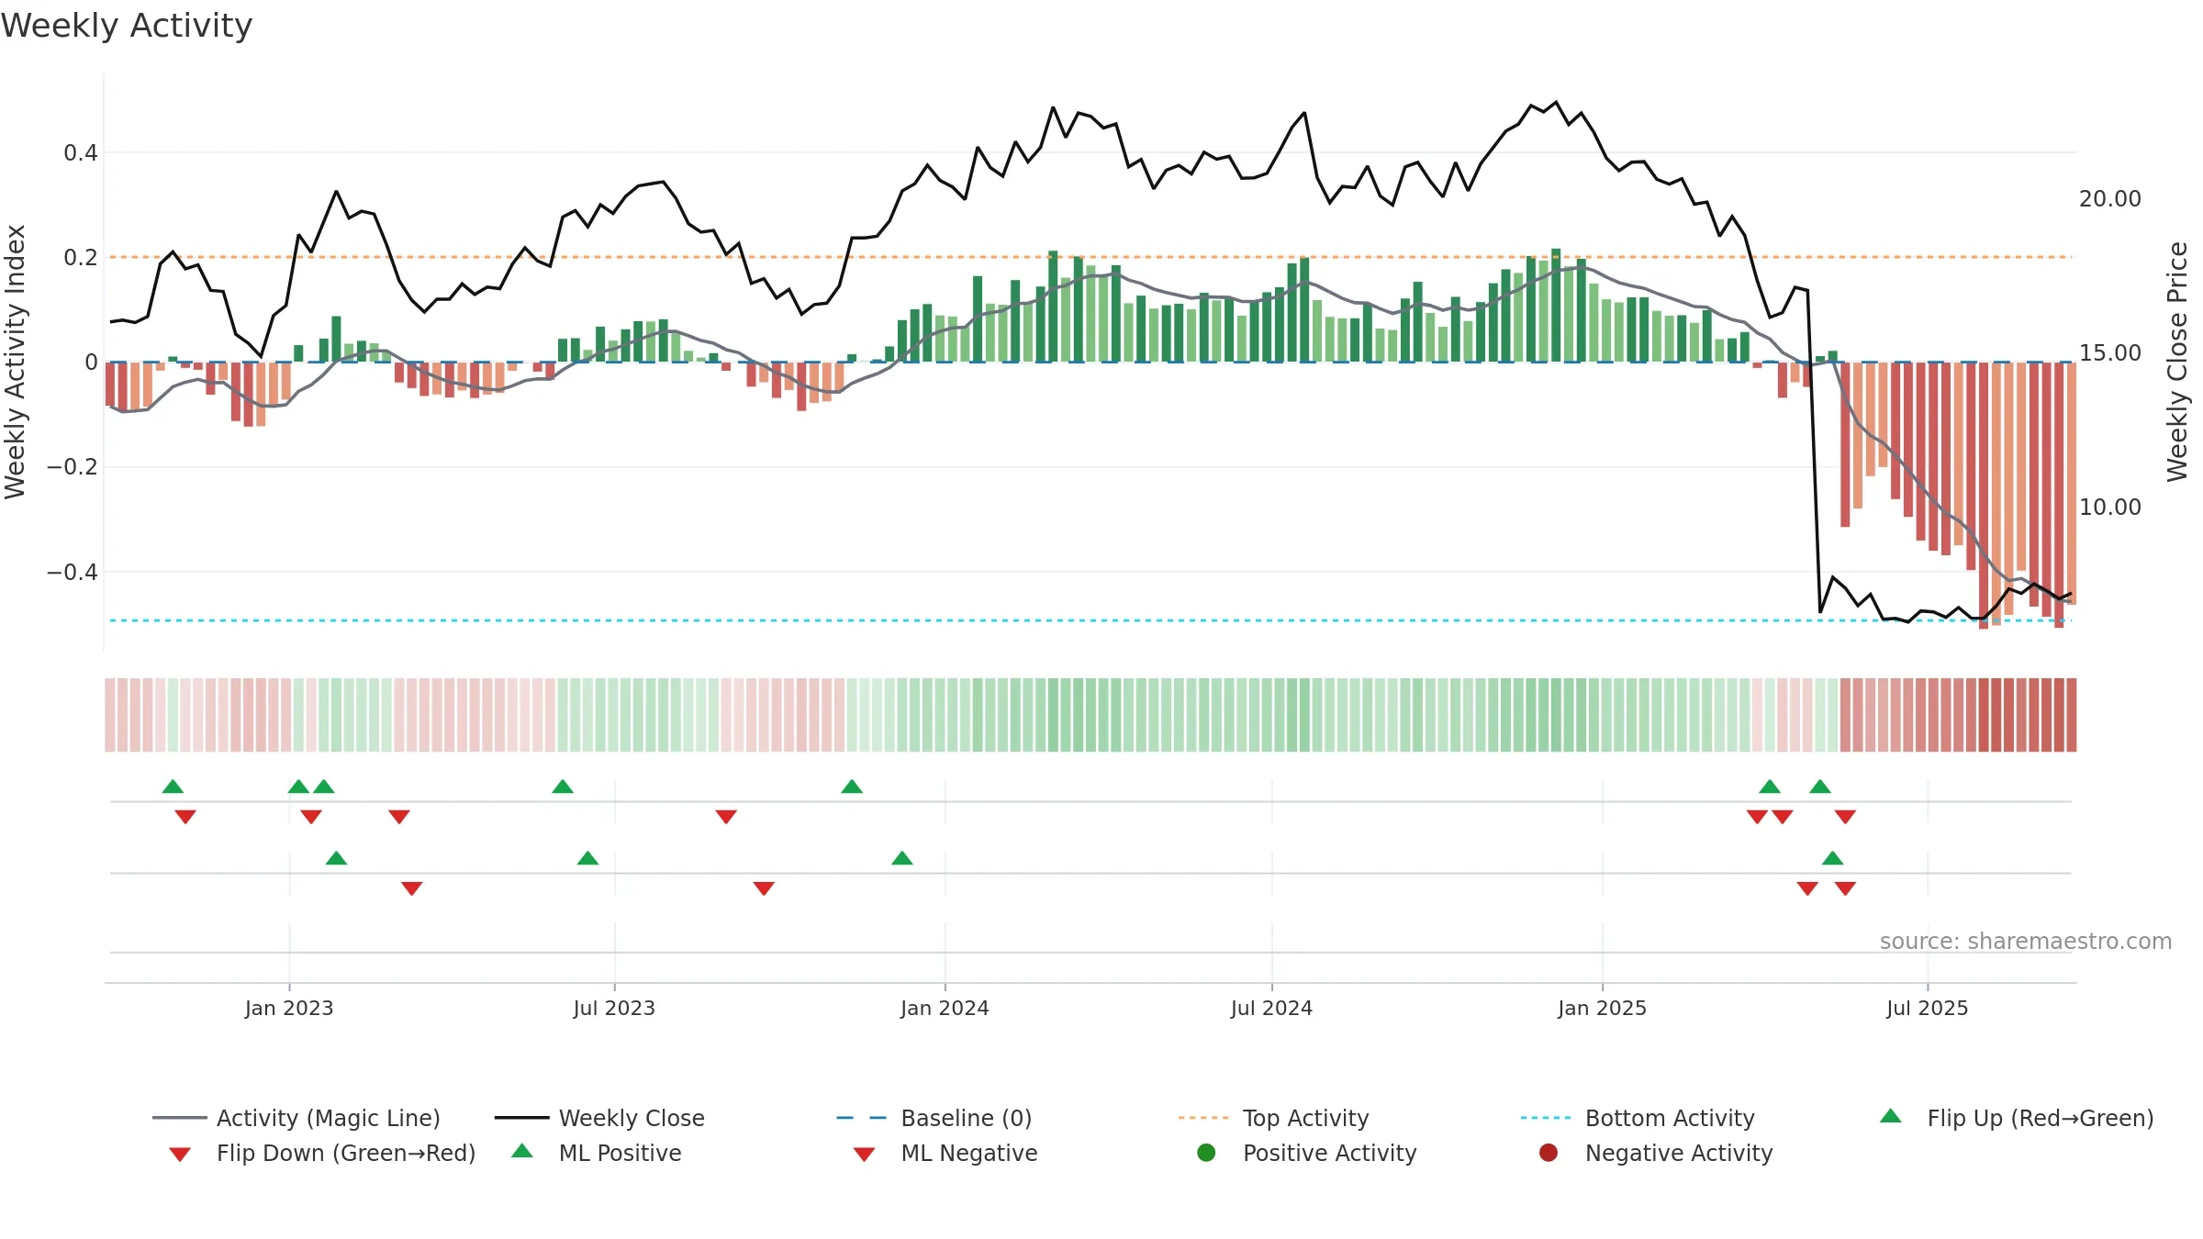Click the Jan 2024 x-axis label

pyautogui.click(x=945, y=1008)
